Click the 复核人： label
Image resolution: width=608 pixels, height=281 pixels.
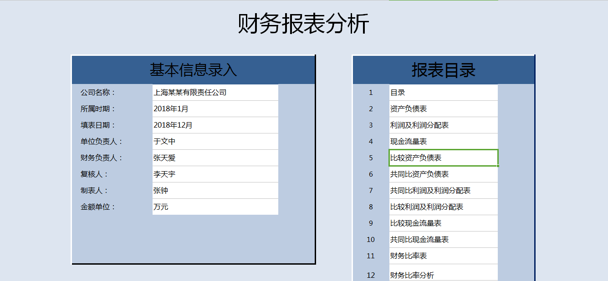pyautogui.click(x=94, y=174)
